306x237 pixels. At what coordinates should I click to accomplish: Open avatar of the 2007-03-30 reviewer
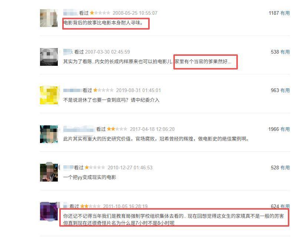[49, 57]
